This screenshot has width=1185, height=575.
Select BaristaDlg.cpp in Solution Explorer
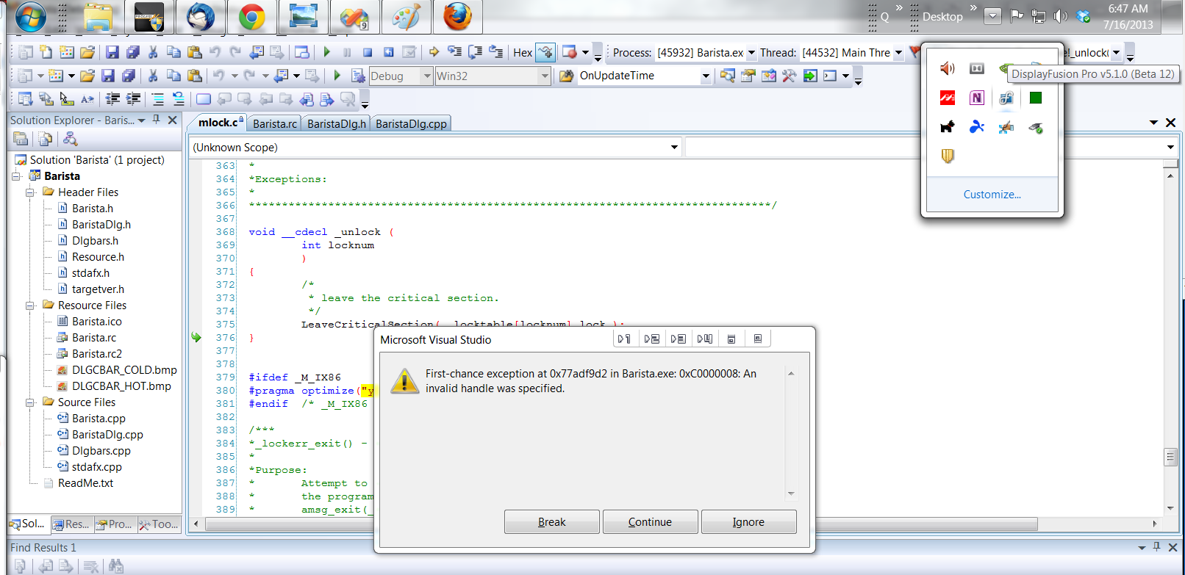107,435
